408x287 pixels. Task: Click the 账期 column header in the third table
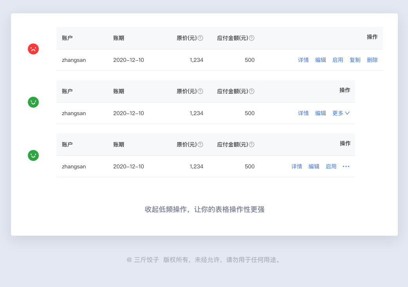tap(119, 145)
